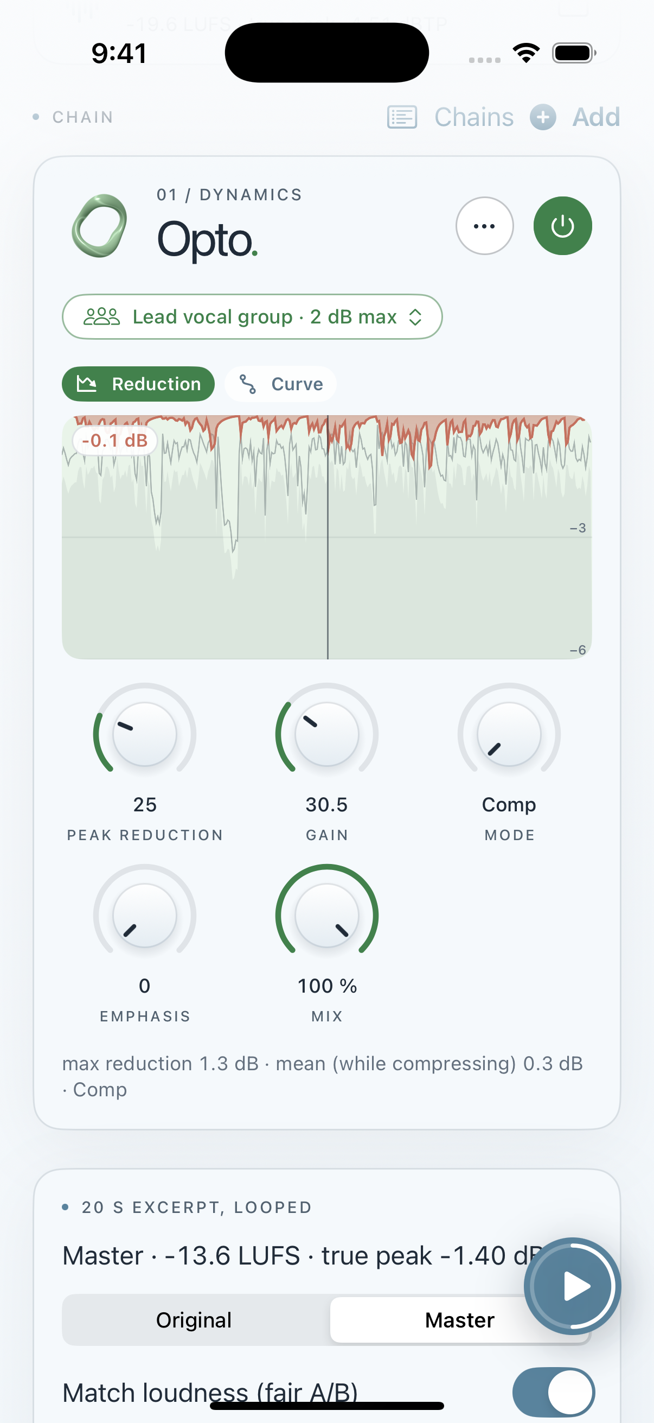Tap the 100 % mix value
The width and height of the screenshot is (654, 1423).
[x=328, y=986]
